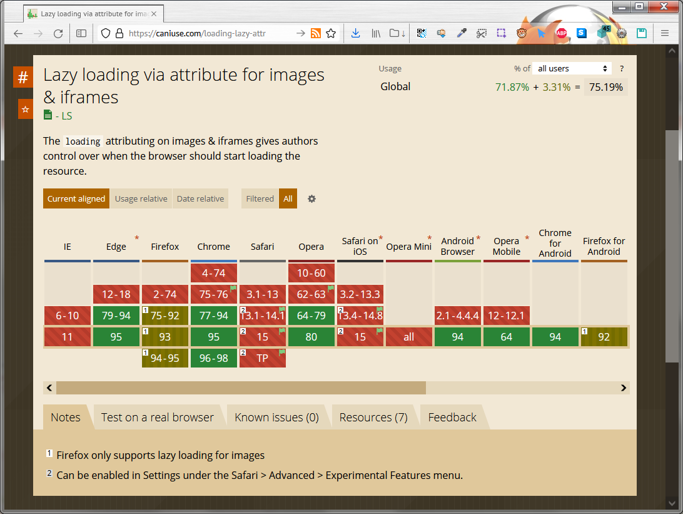Screen dimensions: 683x514
Task: Open table settings gear next to All
Action: [311, 199]
